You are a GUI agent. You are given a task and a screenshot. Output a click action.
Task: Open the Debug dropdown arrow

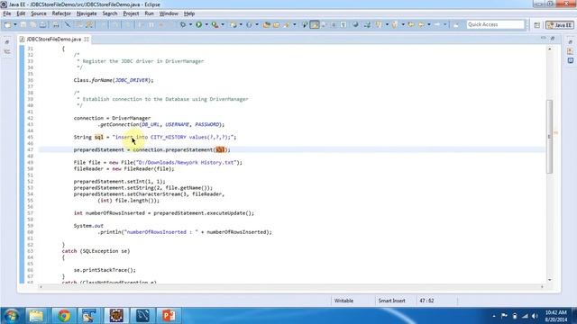[x=190, y=24]
